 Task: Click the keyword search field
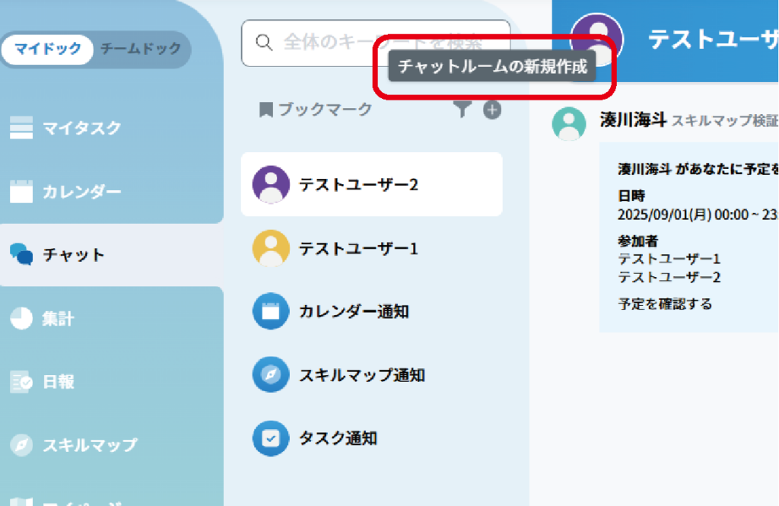[376, 43]
